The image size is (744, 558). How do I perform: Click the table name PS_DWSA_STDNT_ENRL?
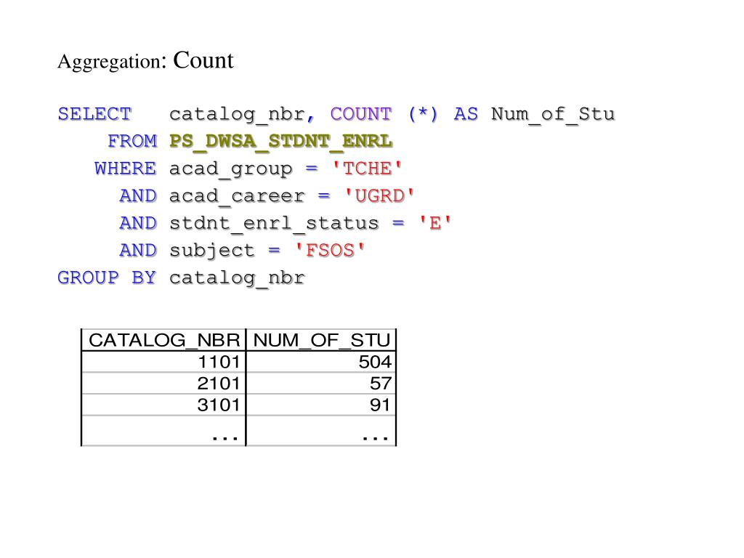pos(281,142)
